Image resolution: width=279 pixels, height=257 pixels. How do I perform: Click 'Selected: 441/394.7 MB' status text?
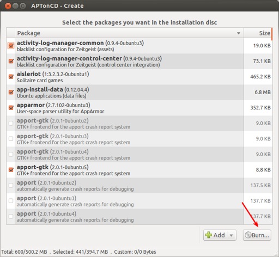[x=81, y=252]
